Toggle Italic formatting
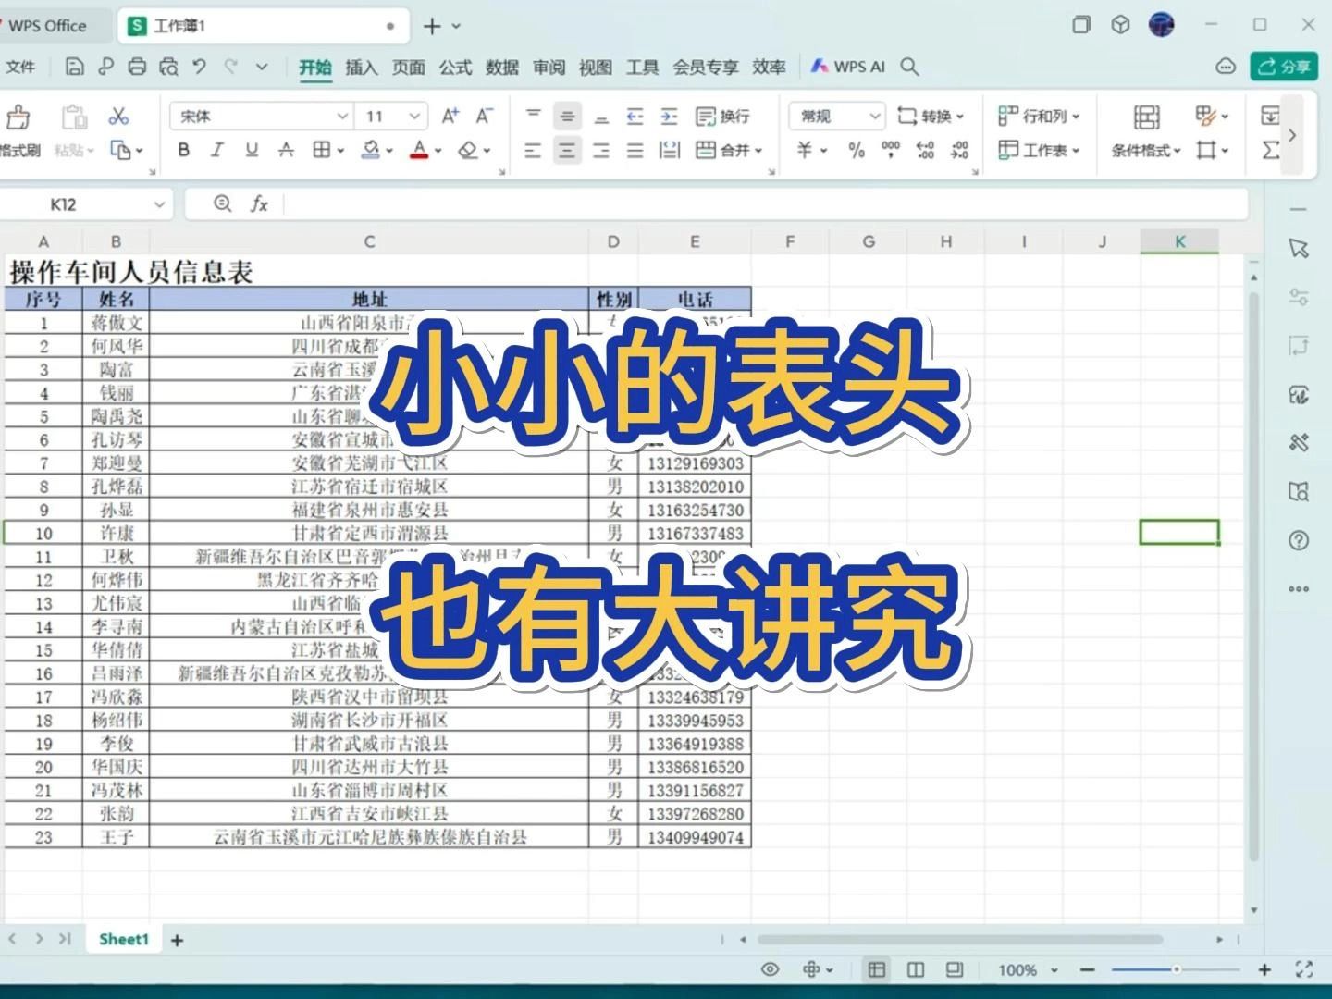This screenshot has height=999, width=1332. [x=217, y=150]
